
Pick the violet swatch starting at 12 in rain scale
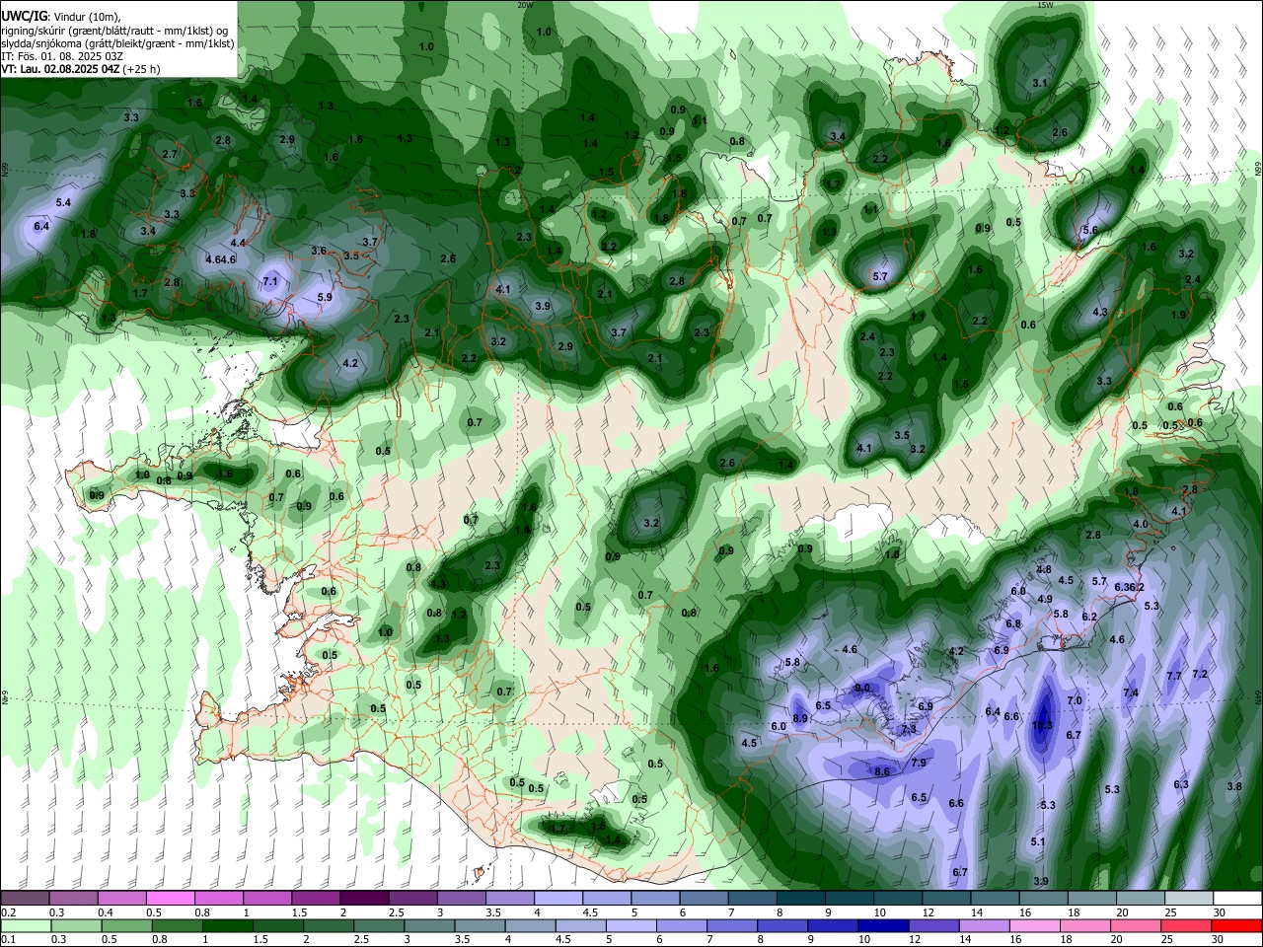[933, 926]
